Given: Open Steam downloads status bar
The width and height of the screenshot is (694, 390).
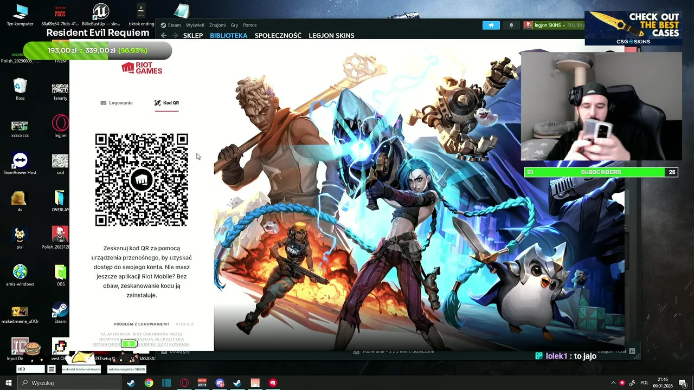Looking at the screenshot, I should tap(393, 352).
